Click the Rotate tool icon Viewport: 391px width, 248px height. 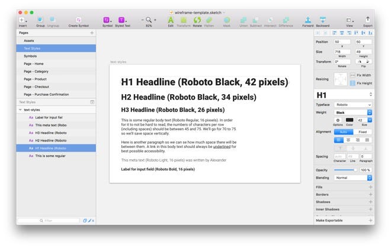click(197, 20)
